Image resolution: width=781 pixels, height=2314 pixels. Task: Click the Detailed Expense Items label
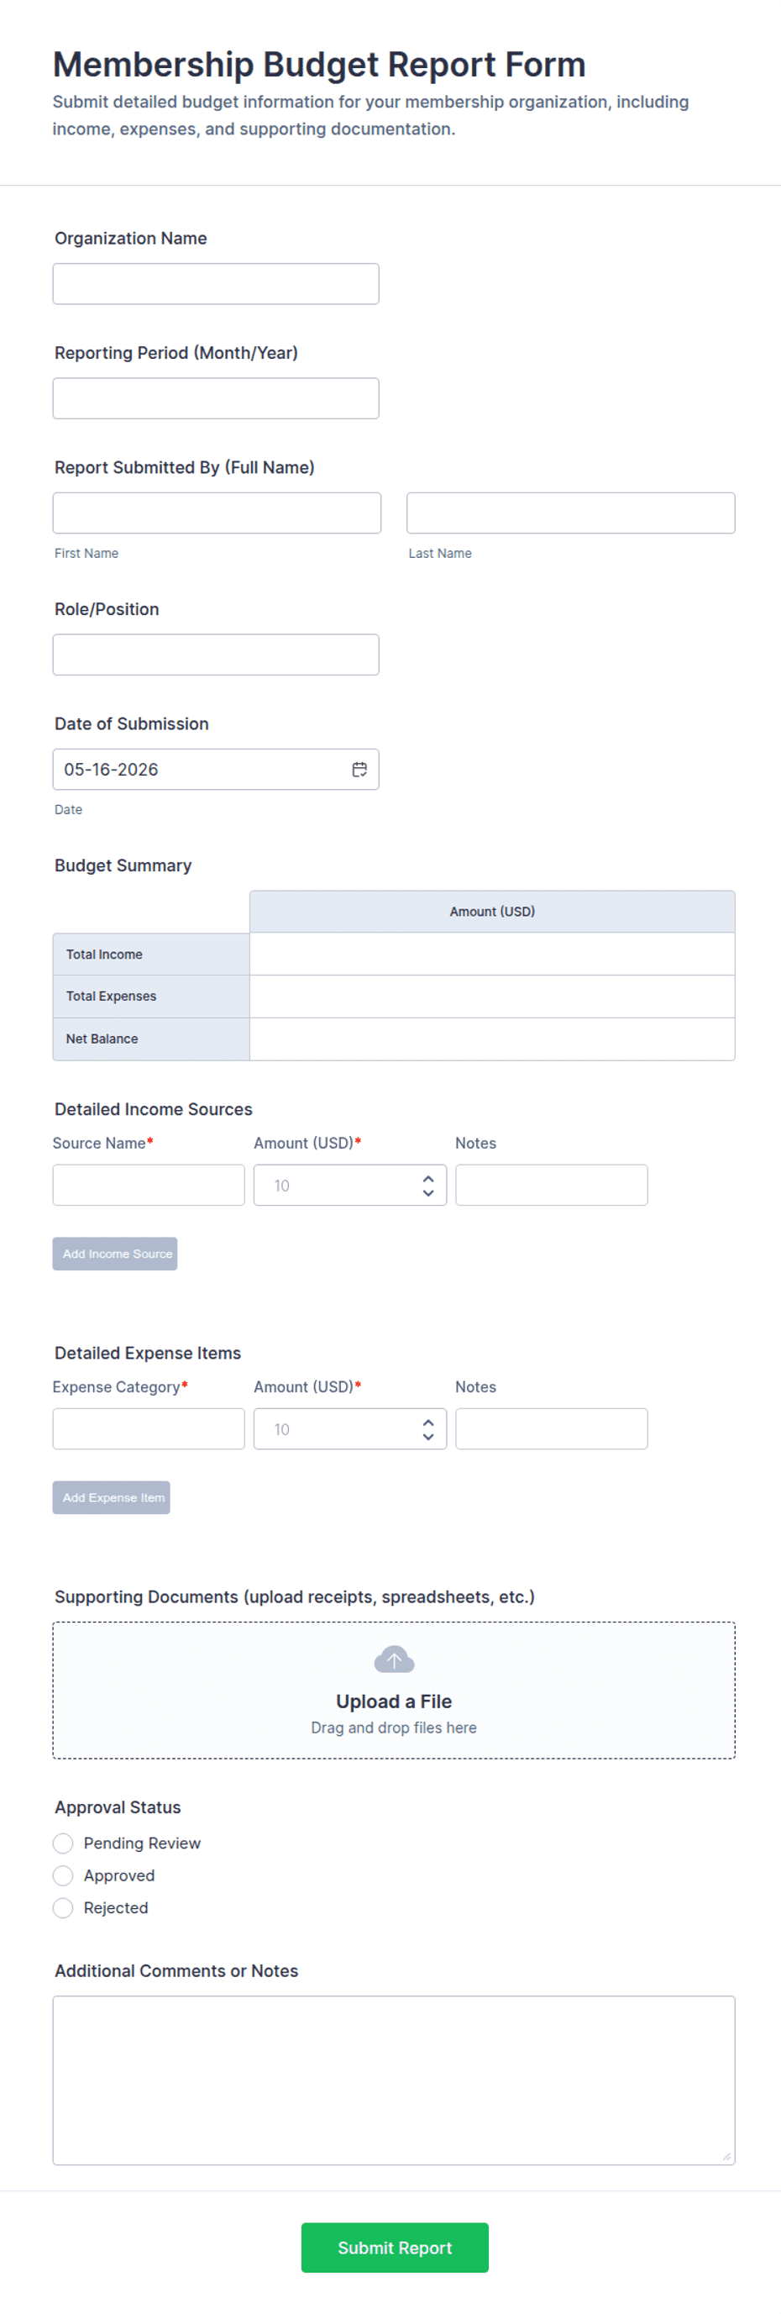(x=148, y=1352)
